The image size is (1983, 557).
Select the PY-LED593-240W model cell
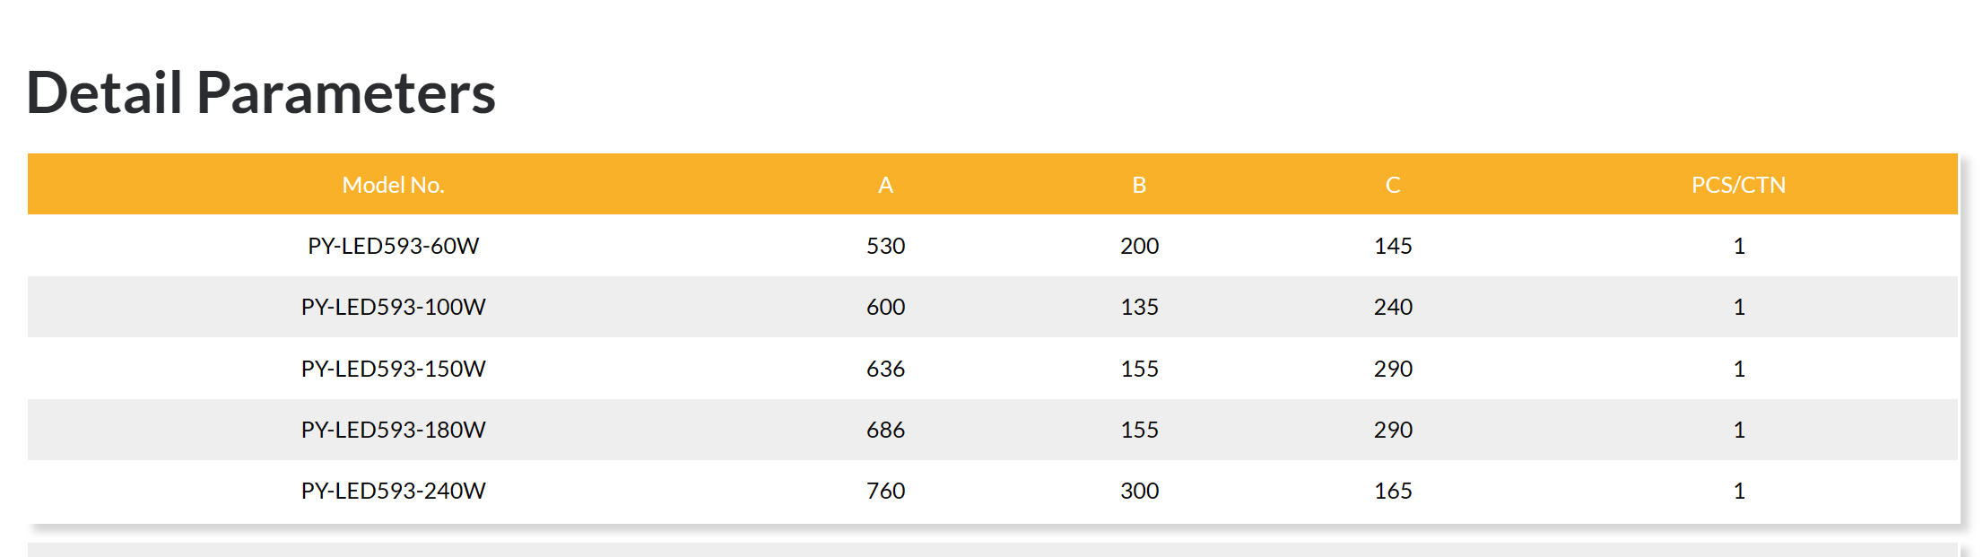393,491
